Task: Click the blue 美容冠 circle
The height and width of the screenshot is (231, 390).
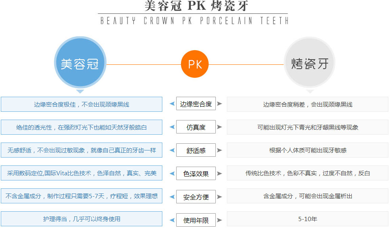Action: click(80, 64)
